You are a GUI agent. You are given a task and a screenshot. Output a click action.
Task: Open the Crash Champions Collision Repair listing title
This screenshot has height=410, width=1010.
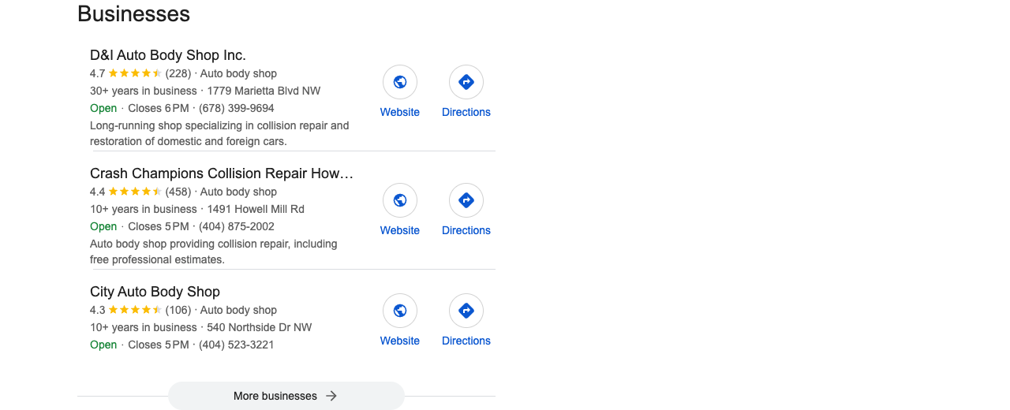pyautogui.click(x=222, y=173)
